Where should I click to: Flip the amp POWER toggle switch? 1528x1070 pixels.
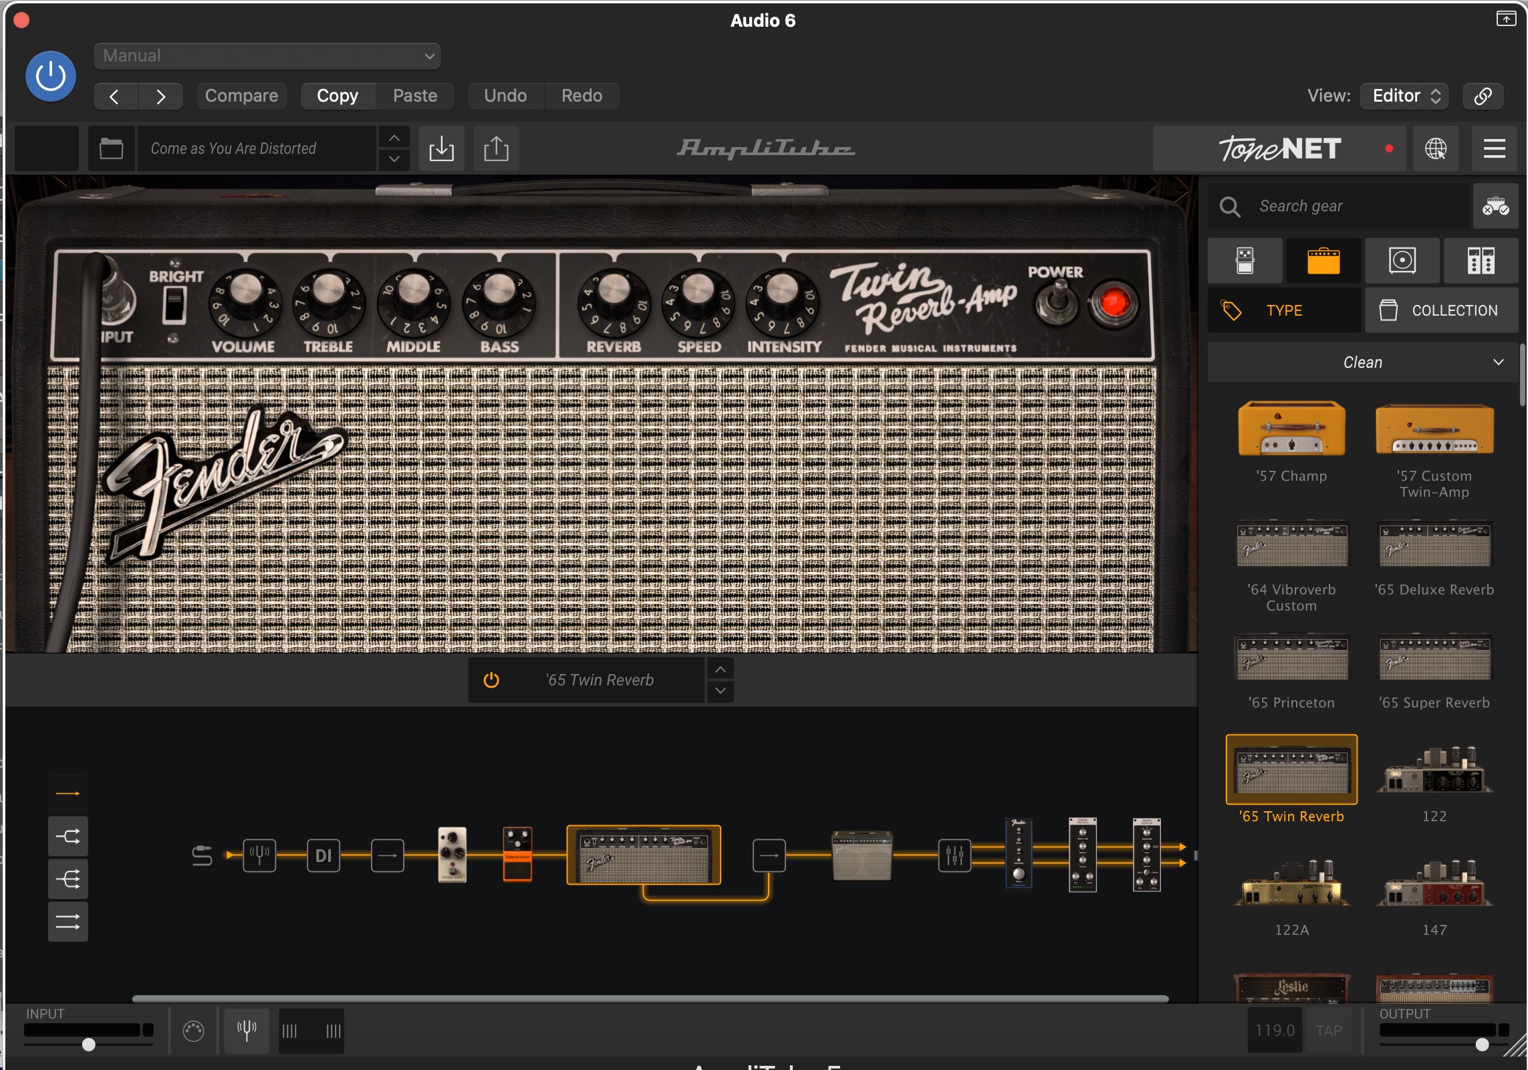tap(1057, 304)
